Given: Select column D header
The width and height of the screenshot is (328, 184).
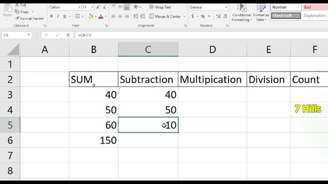Looking at the screenshot, I should (213, 50).
